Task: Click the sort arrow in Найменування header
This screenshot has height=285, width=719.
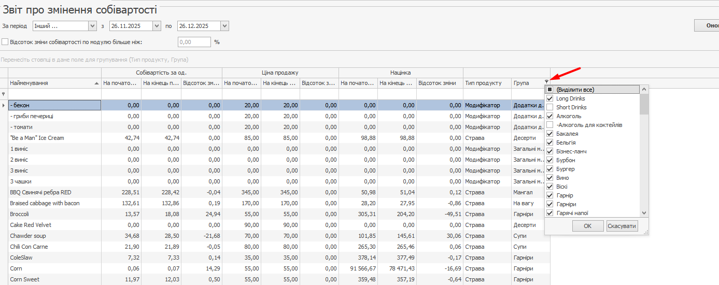Action: pos(96,83)
